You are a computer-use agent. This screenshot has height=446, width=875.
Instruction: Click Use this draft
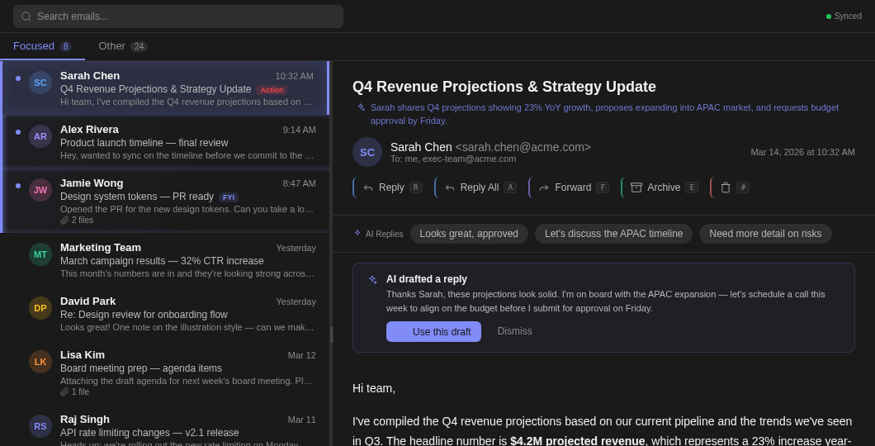(433, 331)
